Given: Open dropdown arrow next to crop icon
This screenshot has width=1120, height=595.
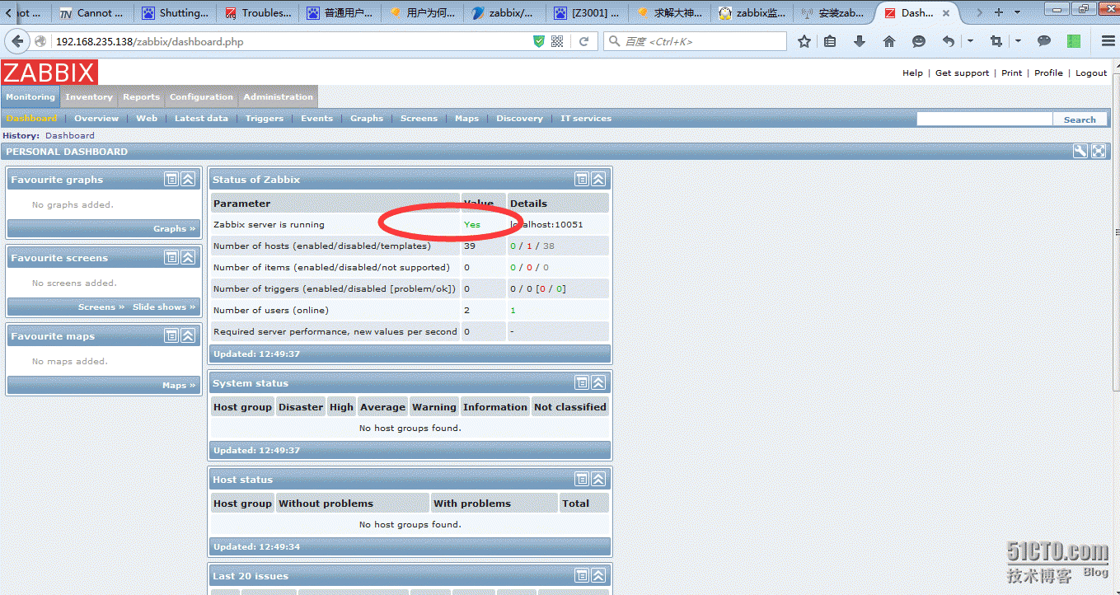Looking at the screenshot, I should pyautogui.click(x=1018, y=41).
